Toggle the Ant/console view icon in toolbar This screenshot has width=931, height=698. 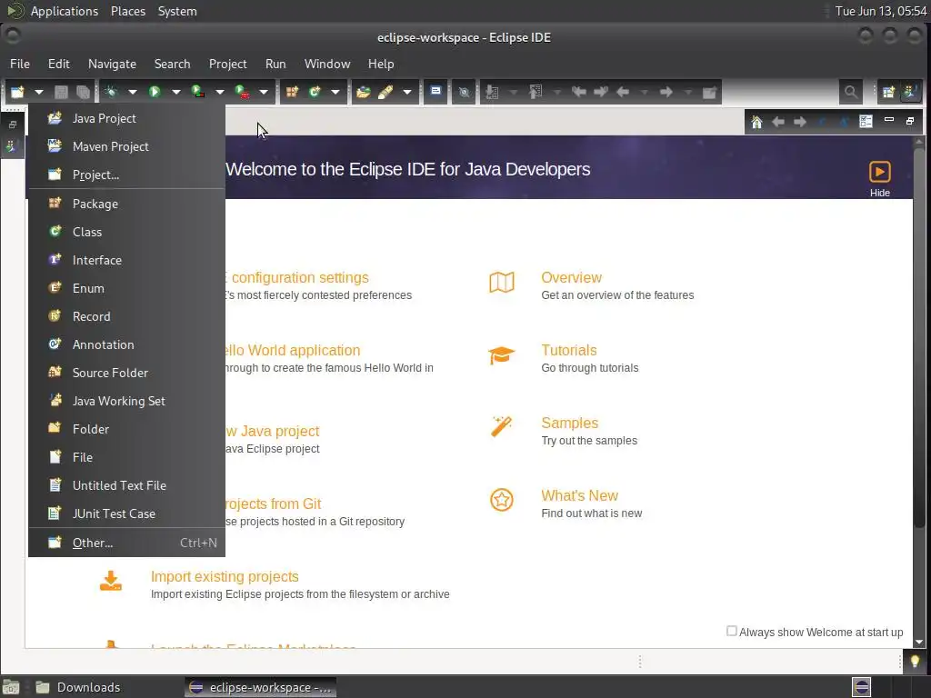click(435, 92)
